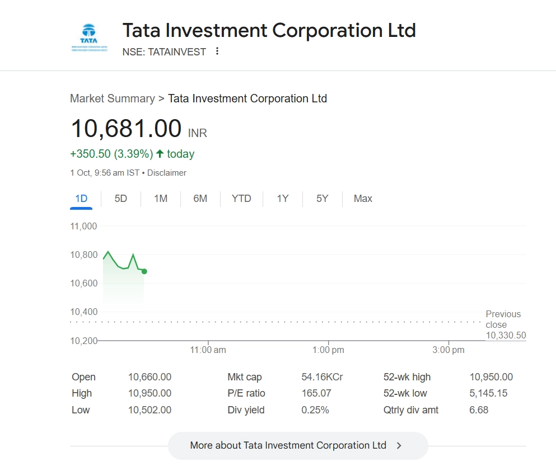Open the Market Summary breadcrumb link

(112, 98)
